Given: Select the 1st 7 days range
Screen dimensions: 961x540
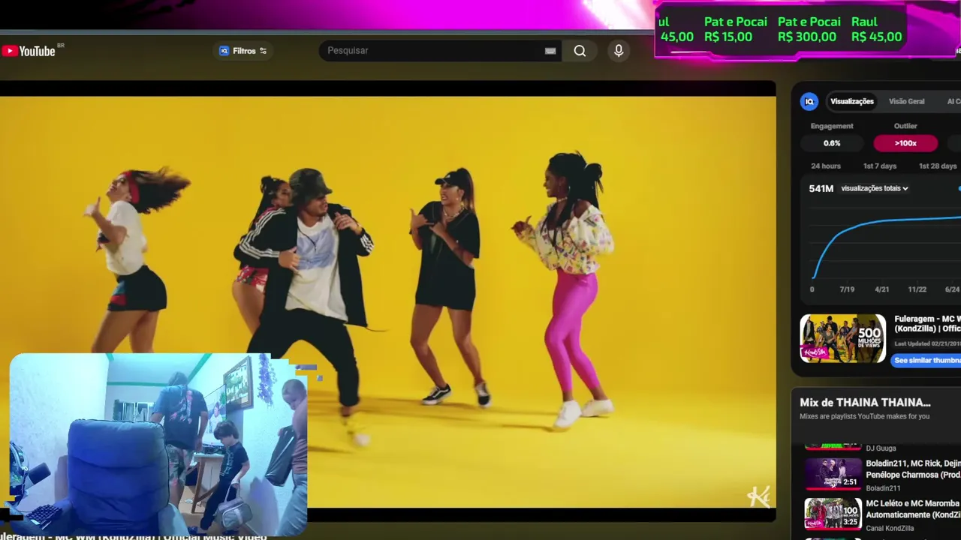Looking at the screenshot, I should click(880, 166).
